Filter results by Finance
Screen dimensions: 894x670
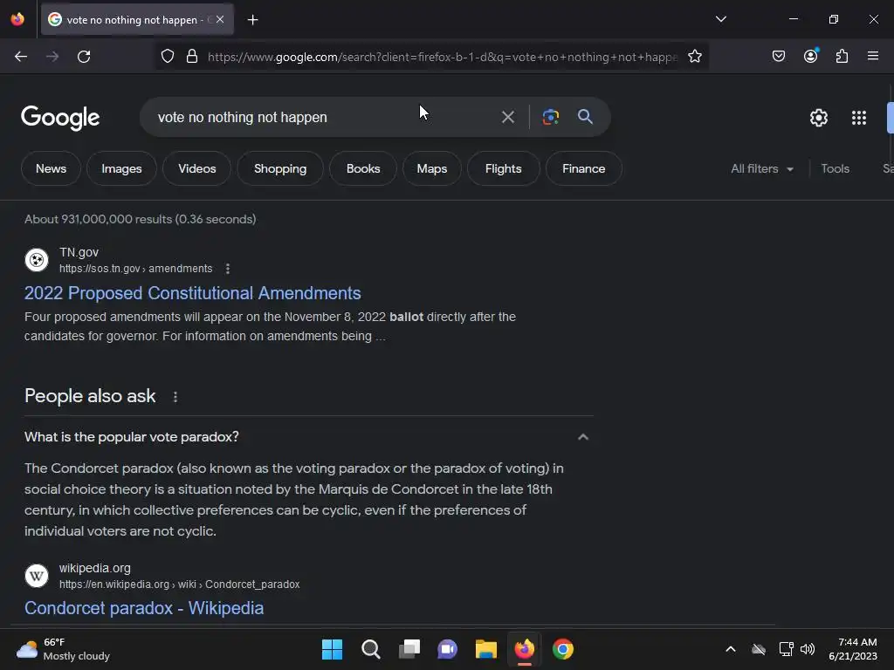(584, 168)
